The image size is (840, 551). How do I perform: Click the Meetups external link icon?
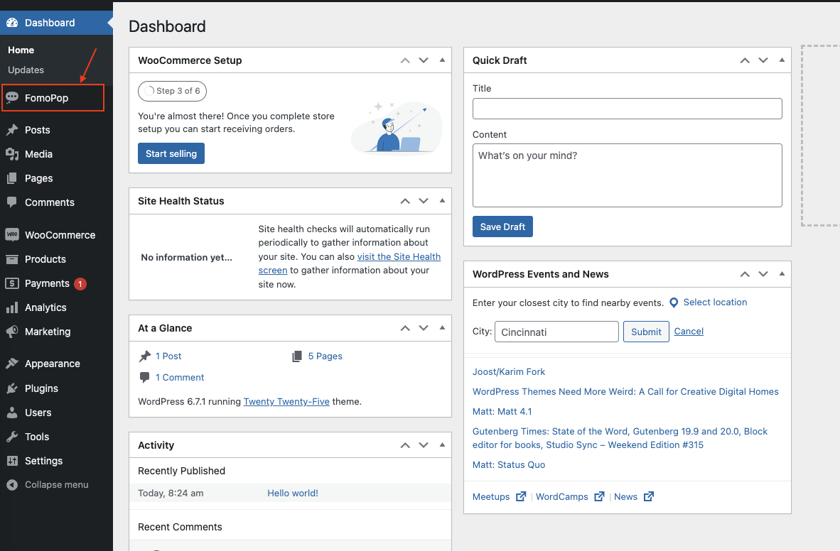click(x=521, y=496)
